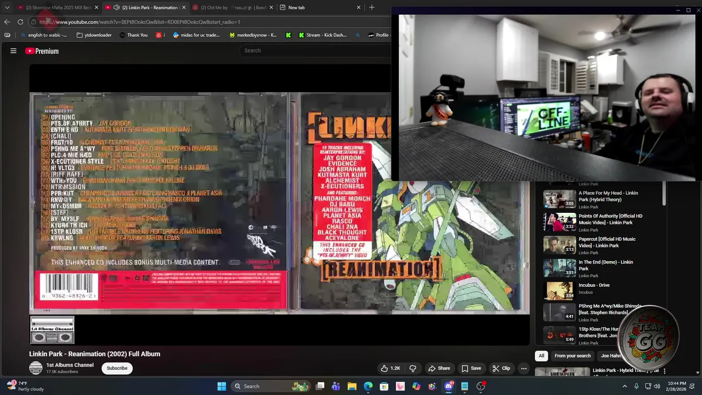Open 1Stp Klosr video thumbnail
The image size is (702, 395).
coord(559,335)
